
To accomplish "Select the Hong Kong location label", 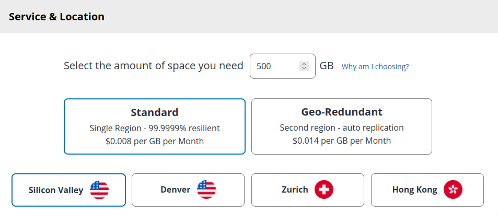I will click(415, 190).
